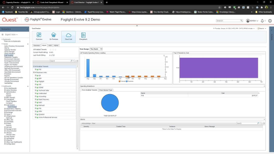274x154 pixels.
Task: Open Cloud Manager in Homes list
Action: tap(9, 52)
